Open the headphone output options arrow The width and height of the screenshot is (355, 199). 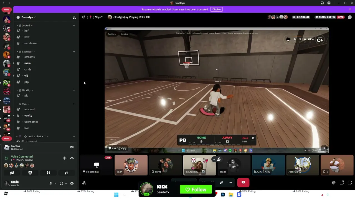point(66,183)
